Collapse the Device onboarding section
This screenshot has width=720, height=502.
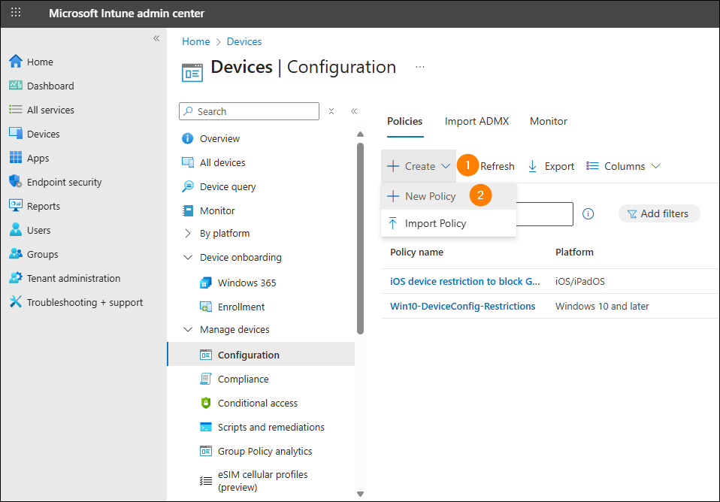click(x=188, y=257)
